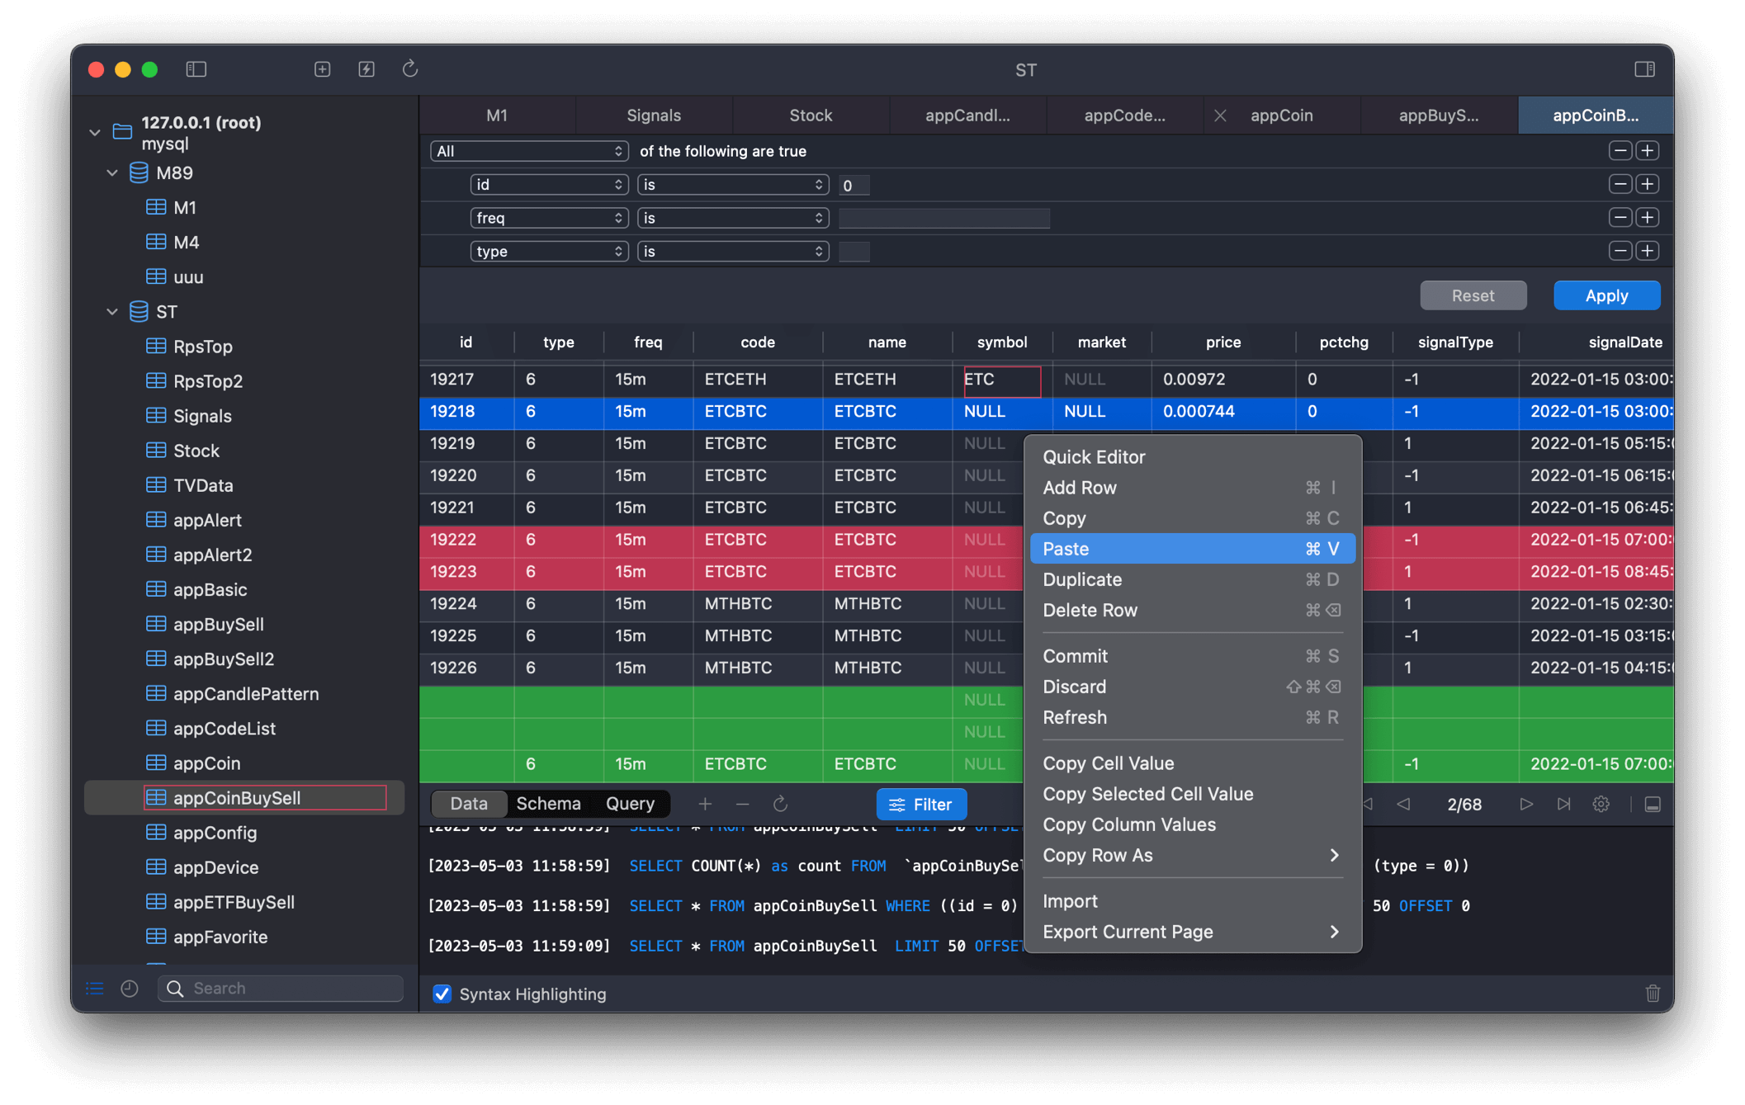Open the type column dropdown in filter

click(549, 251)
